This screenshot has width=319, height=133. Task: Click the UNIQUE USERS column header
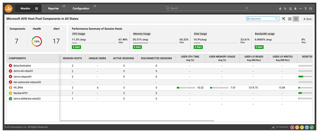[x=97, y=58]
